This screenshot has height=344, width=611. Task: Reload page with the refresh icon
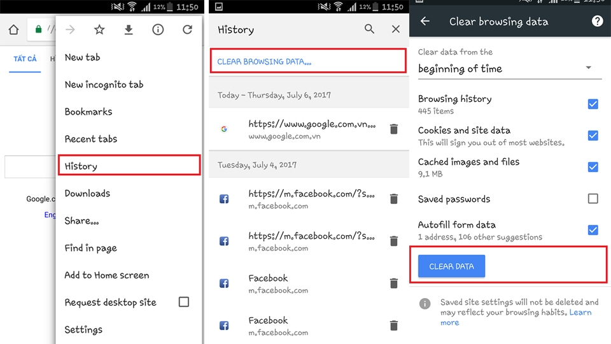point(187,30)
